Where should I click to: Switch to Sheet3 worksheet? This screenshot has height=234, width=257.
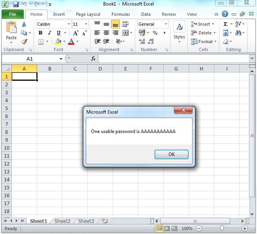(x=86, y=221)
